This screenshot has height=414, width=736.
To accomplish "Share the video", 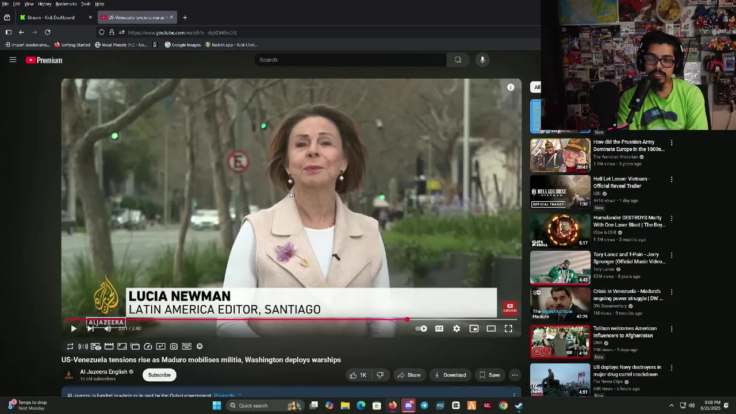I will click(x=409, y=375).
